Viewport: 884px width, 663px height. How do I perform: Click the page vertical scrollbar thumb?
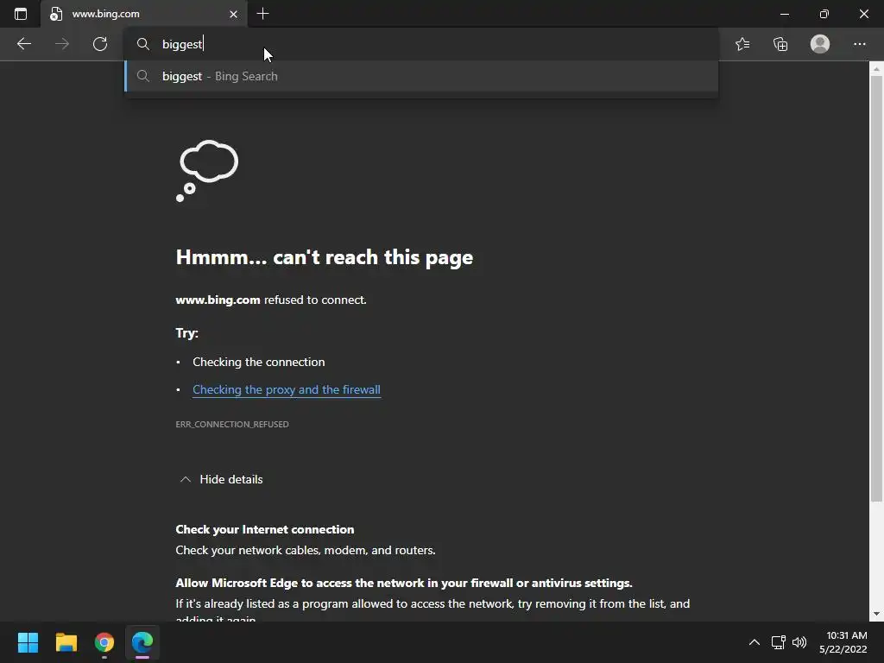(876, 288)
